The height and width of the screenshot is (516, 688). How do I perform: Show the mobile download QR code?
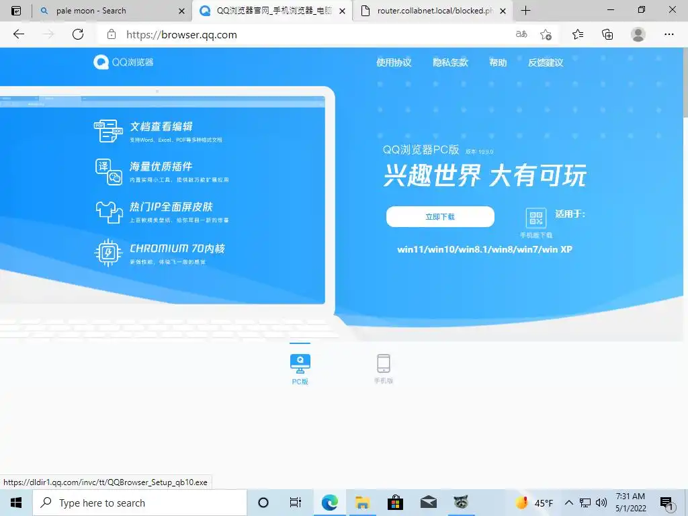pos(535,218)
